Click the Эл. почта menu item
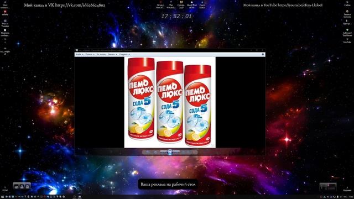 101,54
